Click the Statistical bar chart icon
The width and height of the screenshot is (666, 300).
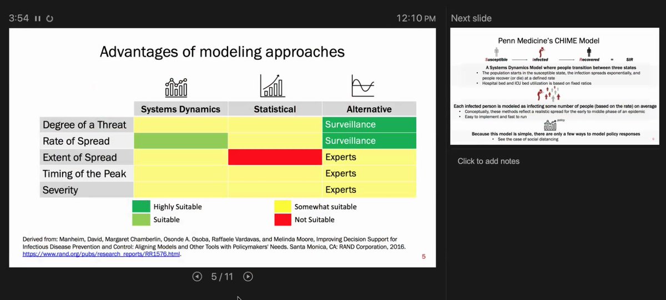point(272,87)
